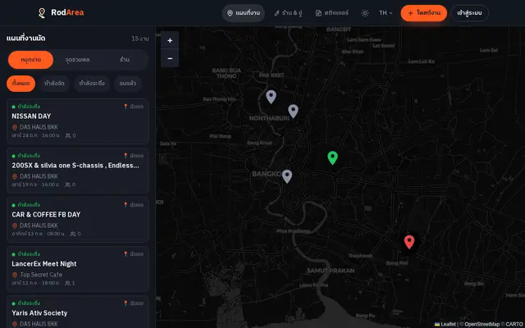Click location pin icon in NISSAN DAY card
This screenshot has height=328, width=525.
pyautogui.click(x=15, y=127)
